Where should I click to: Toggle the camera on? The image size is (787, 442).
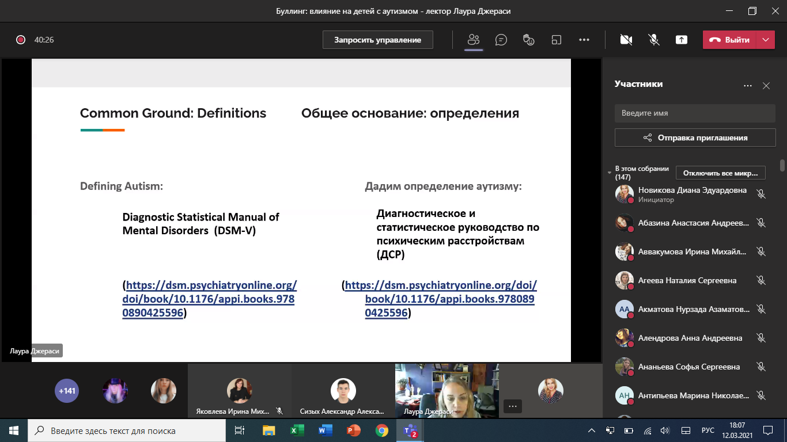pyautogui.click(x=626, y=40)
